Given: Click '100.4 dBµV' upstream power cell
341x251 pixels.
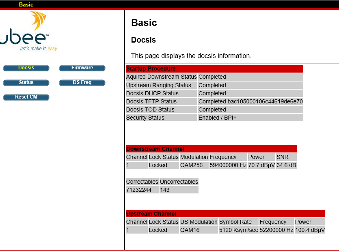Looking at the screenshot, I should click(310, 230).
